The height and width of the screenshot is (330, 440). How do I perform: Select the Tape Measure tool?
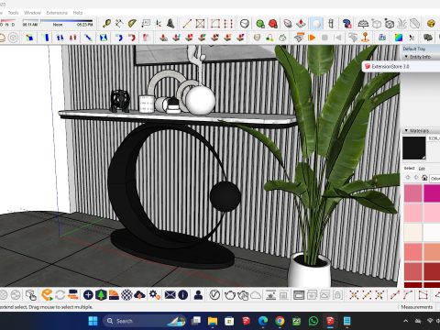(106, 24)
